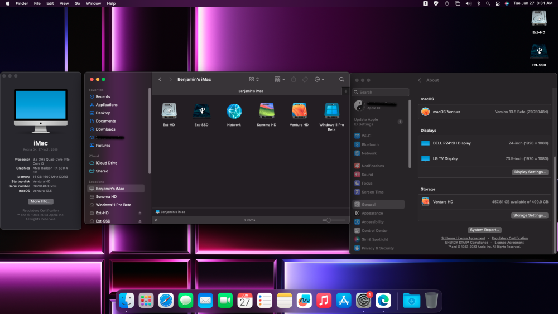Go back from About in System Settings

pyautogui.click(x=420, y=80)
